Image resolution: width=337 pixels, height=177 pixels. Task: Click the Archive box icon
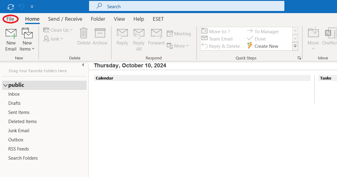pos(100,34)
